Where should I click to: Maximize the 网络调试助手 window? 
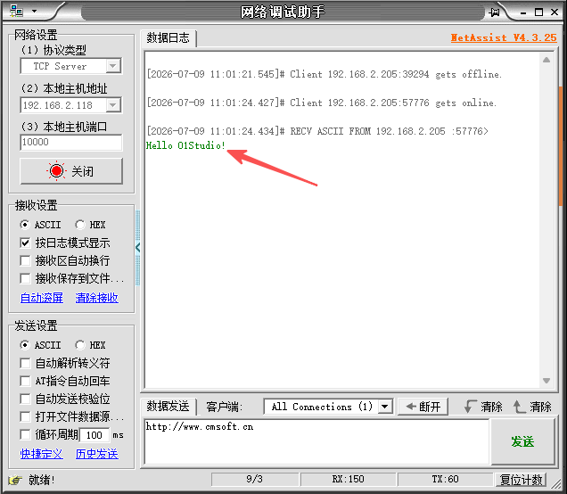[538, 12]
